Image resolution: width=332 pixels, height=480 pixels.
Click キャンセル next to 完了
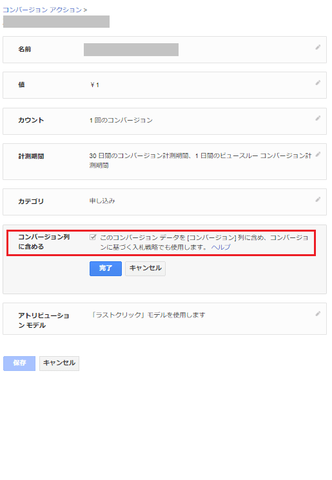(145, 268)
